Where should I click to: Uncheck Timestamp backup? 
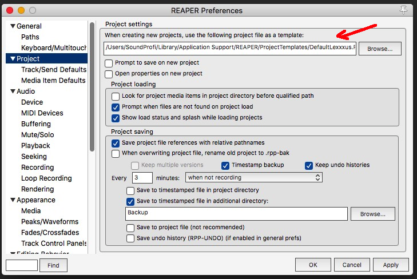(x=225, y=166)
